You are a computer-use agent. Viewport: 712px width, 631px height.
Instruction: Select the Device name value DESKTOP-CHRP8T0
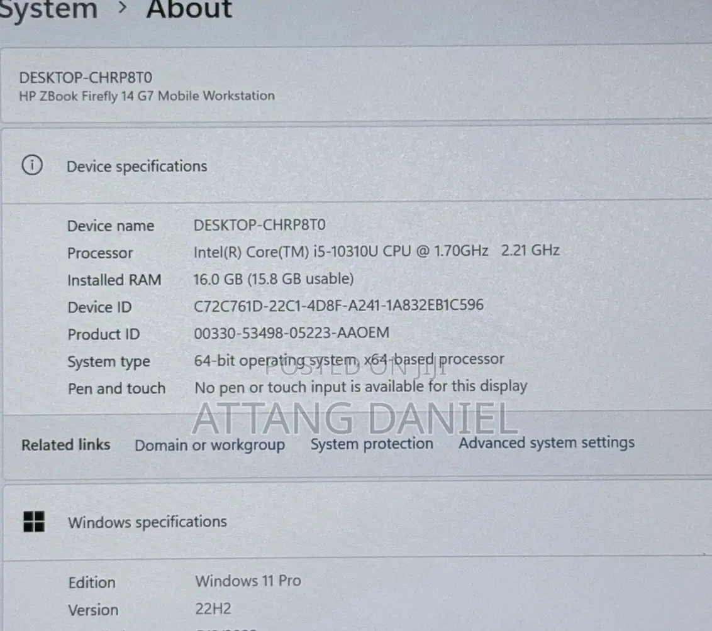tap(259, 225)
